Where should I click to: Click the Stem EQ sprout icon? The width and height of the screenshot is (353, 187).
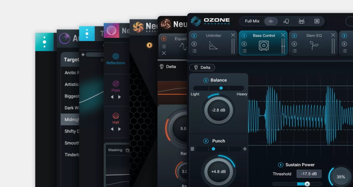(314, 45)
